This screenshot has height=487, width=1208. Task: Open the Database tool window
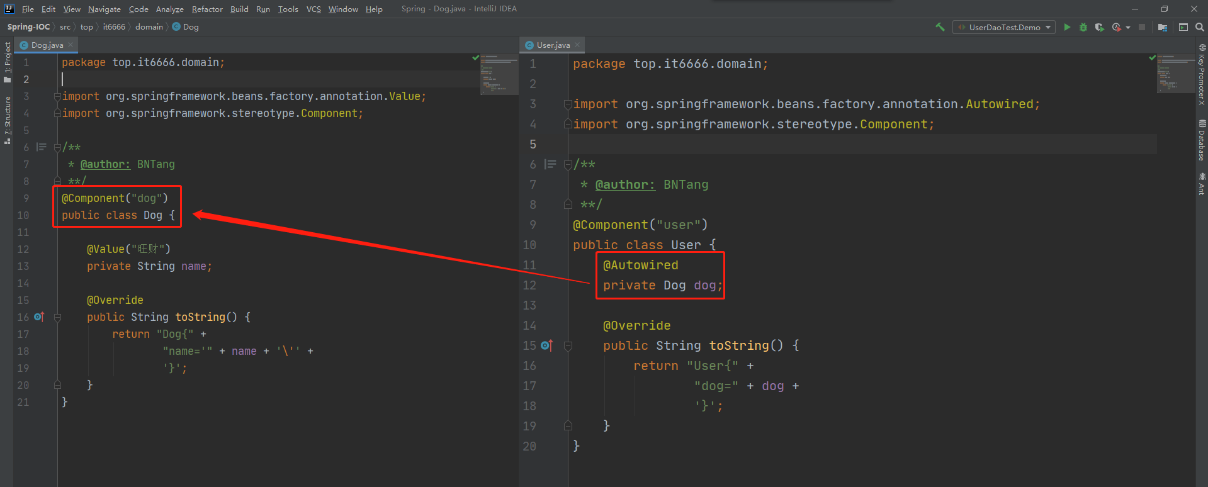[x=1202, y=140]
